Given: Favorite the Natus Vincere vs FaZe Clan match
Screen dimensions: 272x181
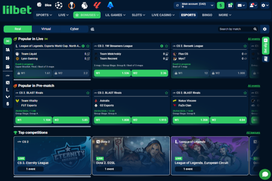Looking at the screenshot, I should 245,93.
